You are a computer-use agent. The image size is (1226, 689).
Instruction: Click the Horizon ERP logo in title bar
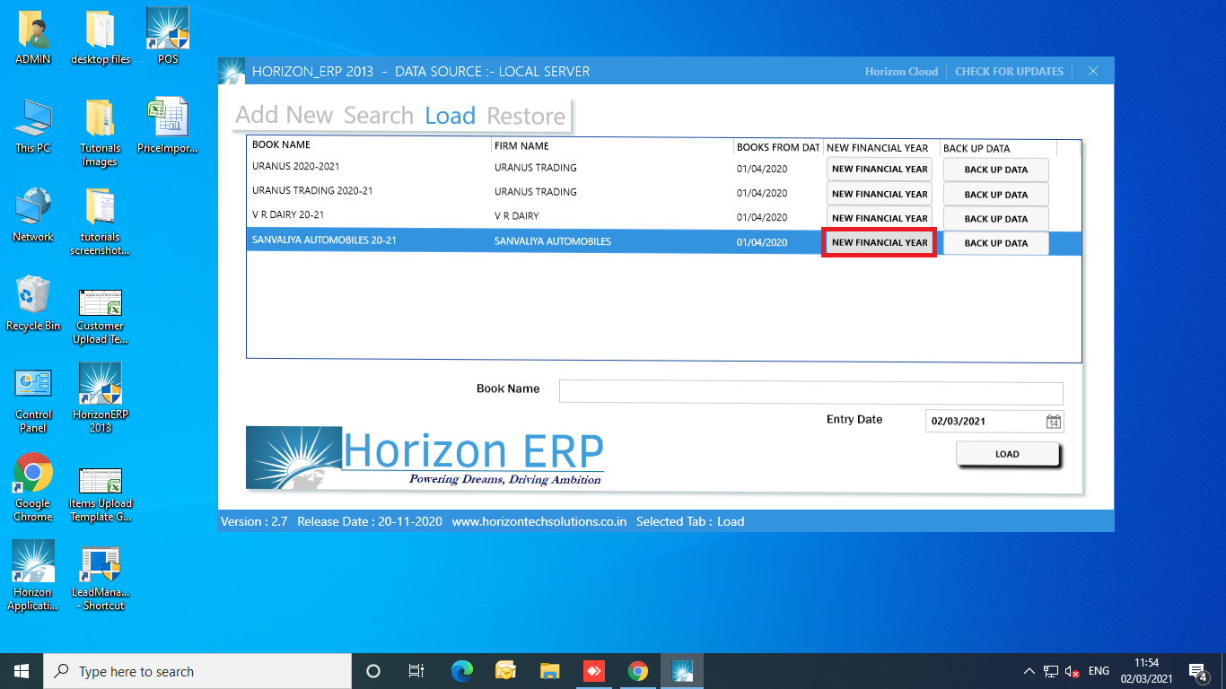pyautogui.click(x=232, y=70)
